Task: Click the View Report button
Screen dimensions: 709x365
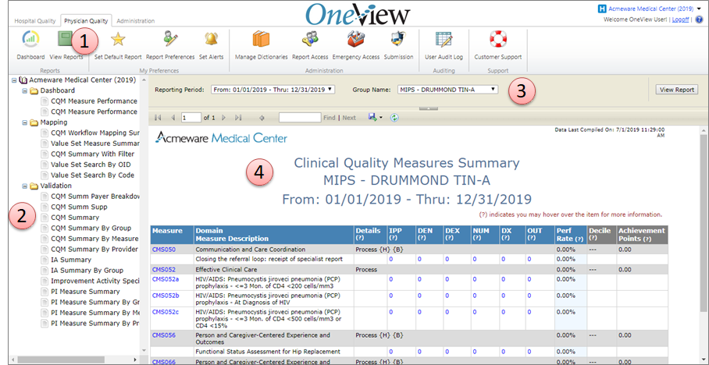Action: tap(676, 90)
